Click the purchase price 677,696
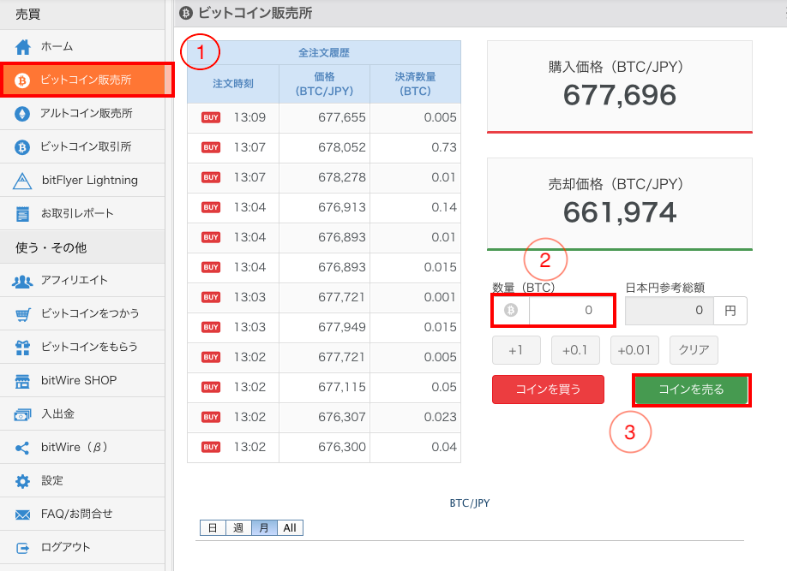The height and width of the screenshot is (571, 787). pos(620,95)
